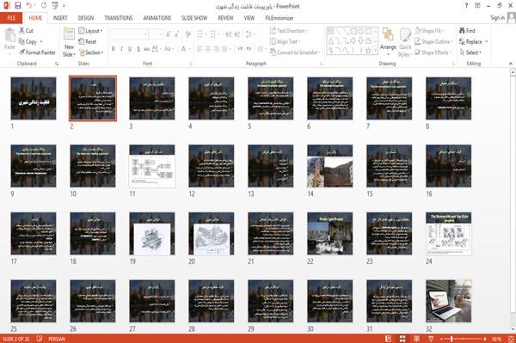Open the Arrange tool
Image resolution: width=516 pixels, height=343 pixels.
click(388, 42)
